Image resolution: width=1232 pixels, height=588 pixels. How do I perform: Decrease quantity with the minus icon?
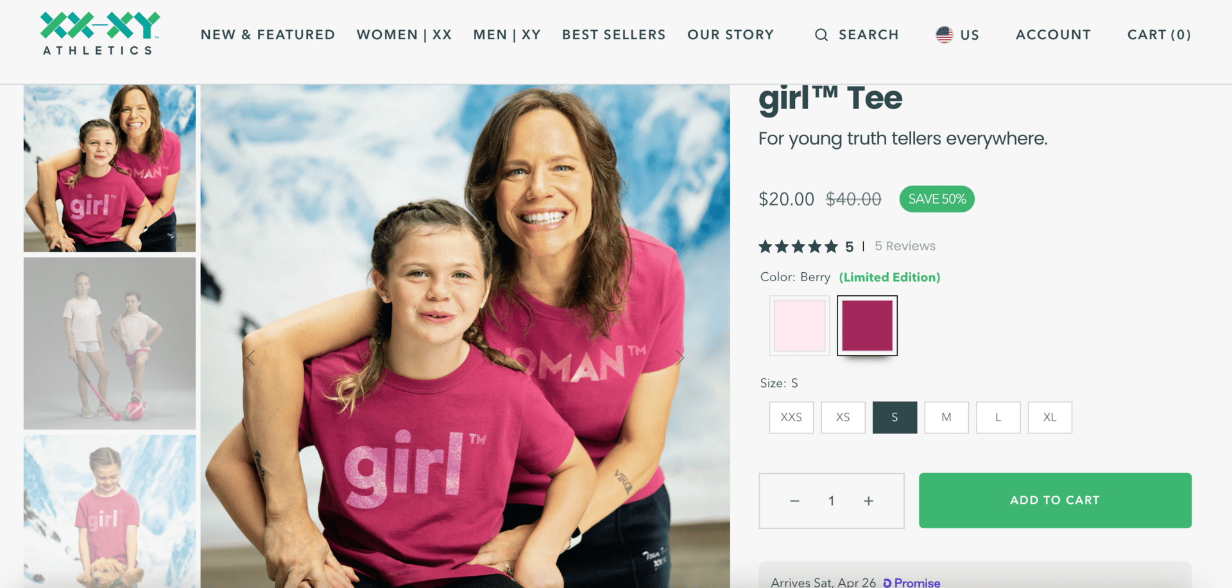[x=794, y=501]
